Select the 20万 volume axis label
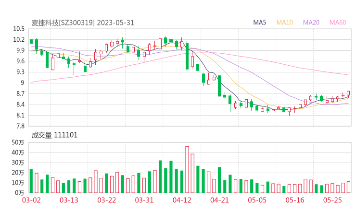Image resolution: width=356 pixels, height=211 pixels. click(x=18, y=173)
